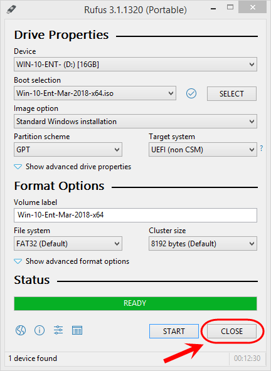271x371 pixels.
Task: Click the CLOSE button
Action: pos(231,332)
